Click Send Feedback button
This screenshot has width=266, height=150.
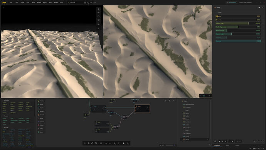click(232, 3)
